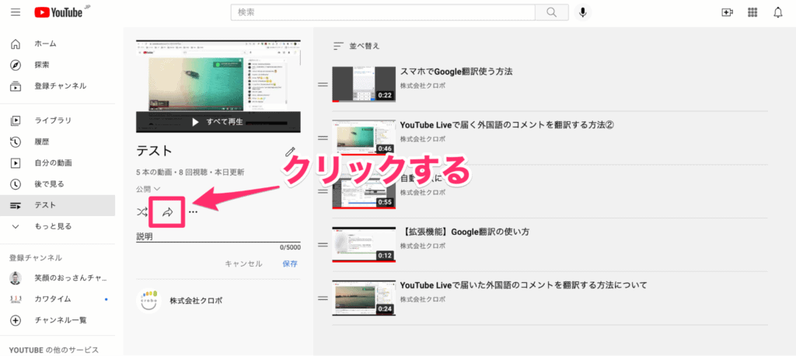Click the shuffle playlist icon

pyautogui.click(x=142, y=211)
